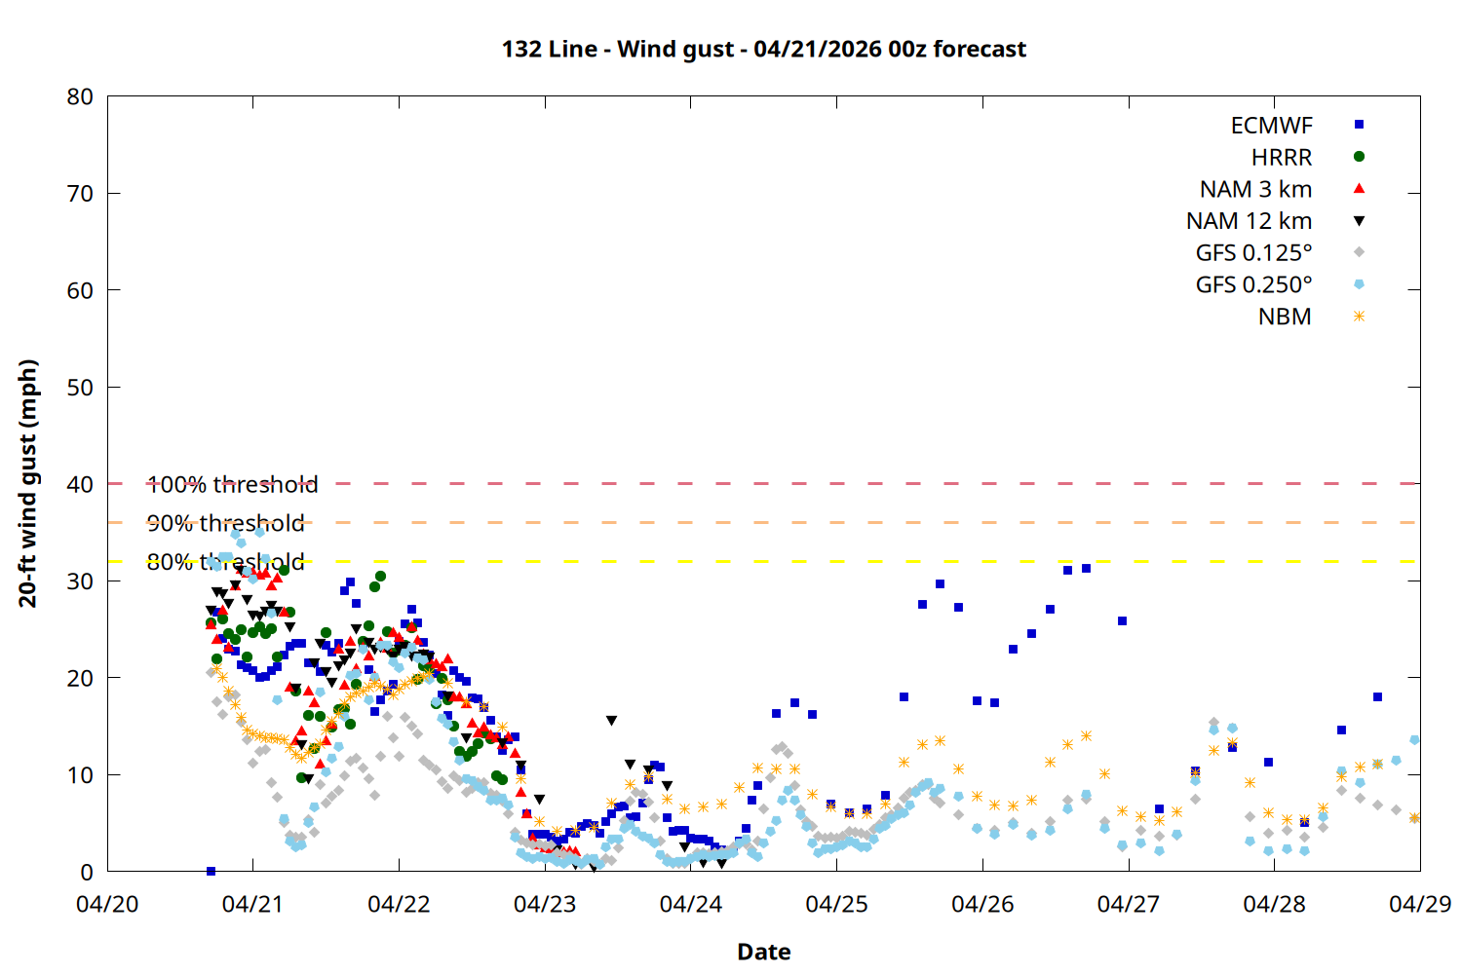Select the NAM 3 km red triangle marker
The height and width of the screenshot is (974, 1462).
click(x=1359, y=188)
